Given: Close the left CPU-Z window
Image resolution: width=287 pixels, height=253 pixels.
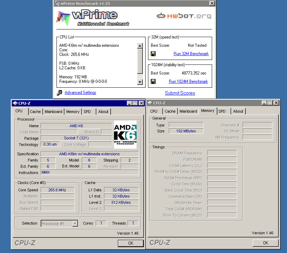Looking at the screenshot, I should click(x=141, y=103).
